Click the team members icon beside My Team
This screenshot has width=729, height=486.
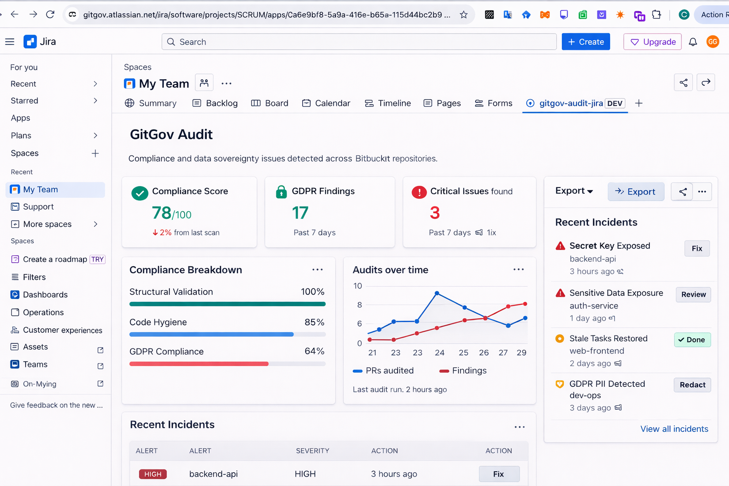click(x=204, y=83)
